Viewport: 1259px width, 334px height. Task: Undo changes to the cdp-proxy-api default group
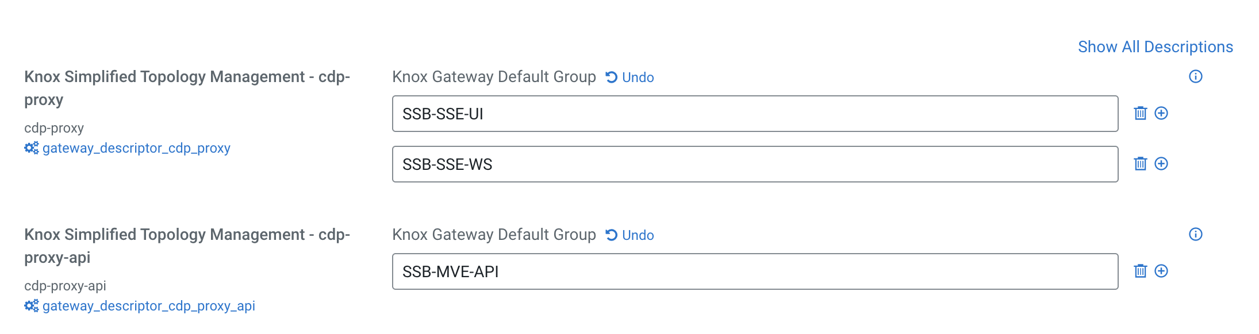tap(630, 235)
